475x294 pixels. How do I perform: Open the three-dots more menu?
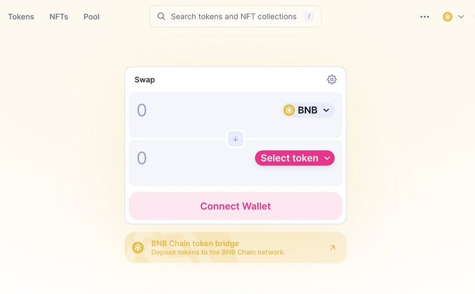[x=425, y=17]
